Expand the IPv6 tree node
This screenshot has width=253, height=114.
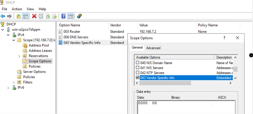coord(8,88)
